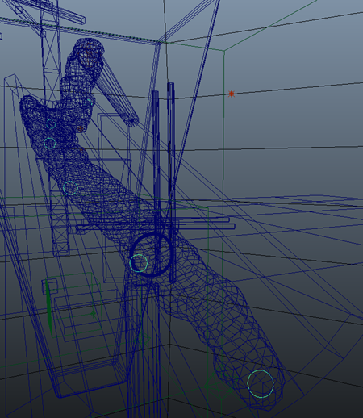
Task: Select the orange point below the mesh neck
Action: pyautogui.click(x=81, y=129)
